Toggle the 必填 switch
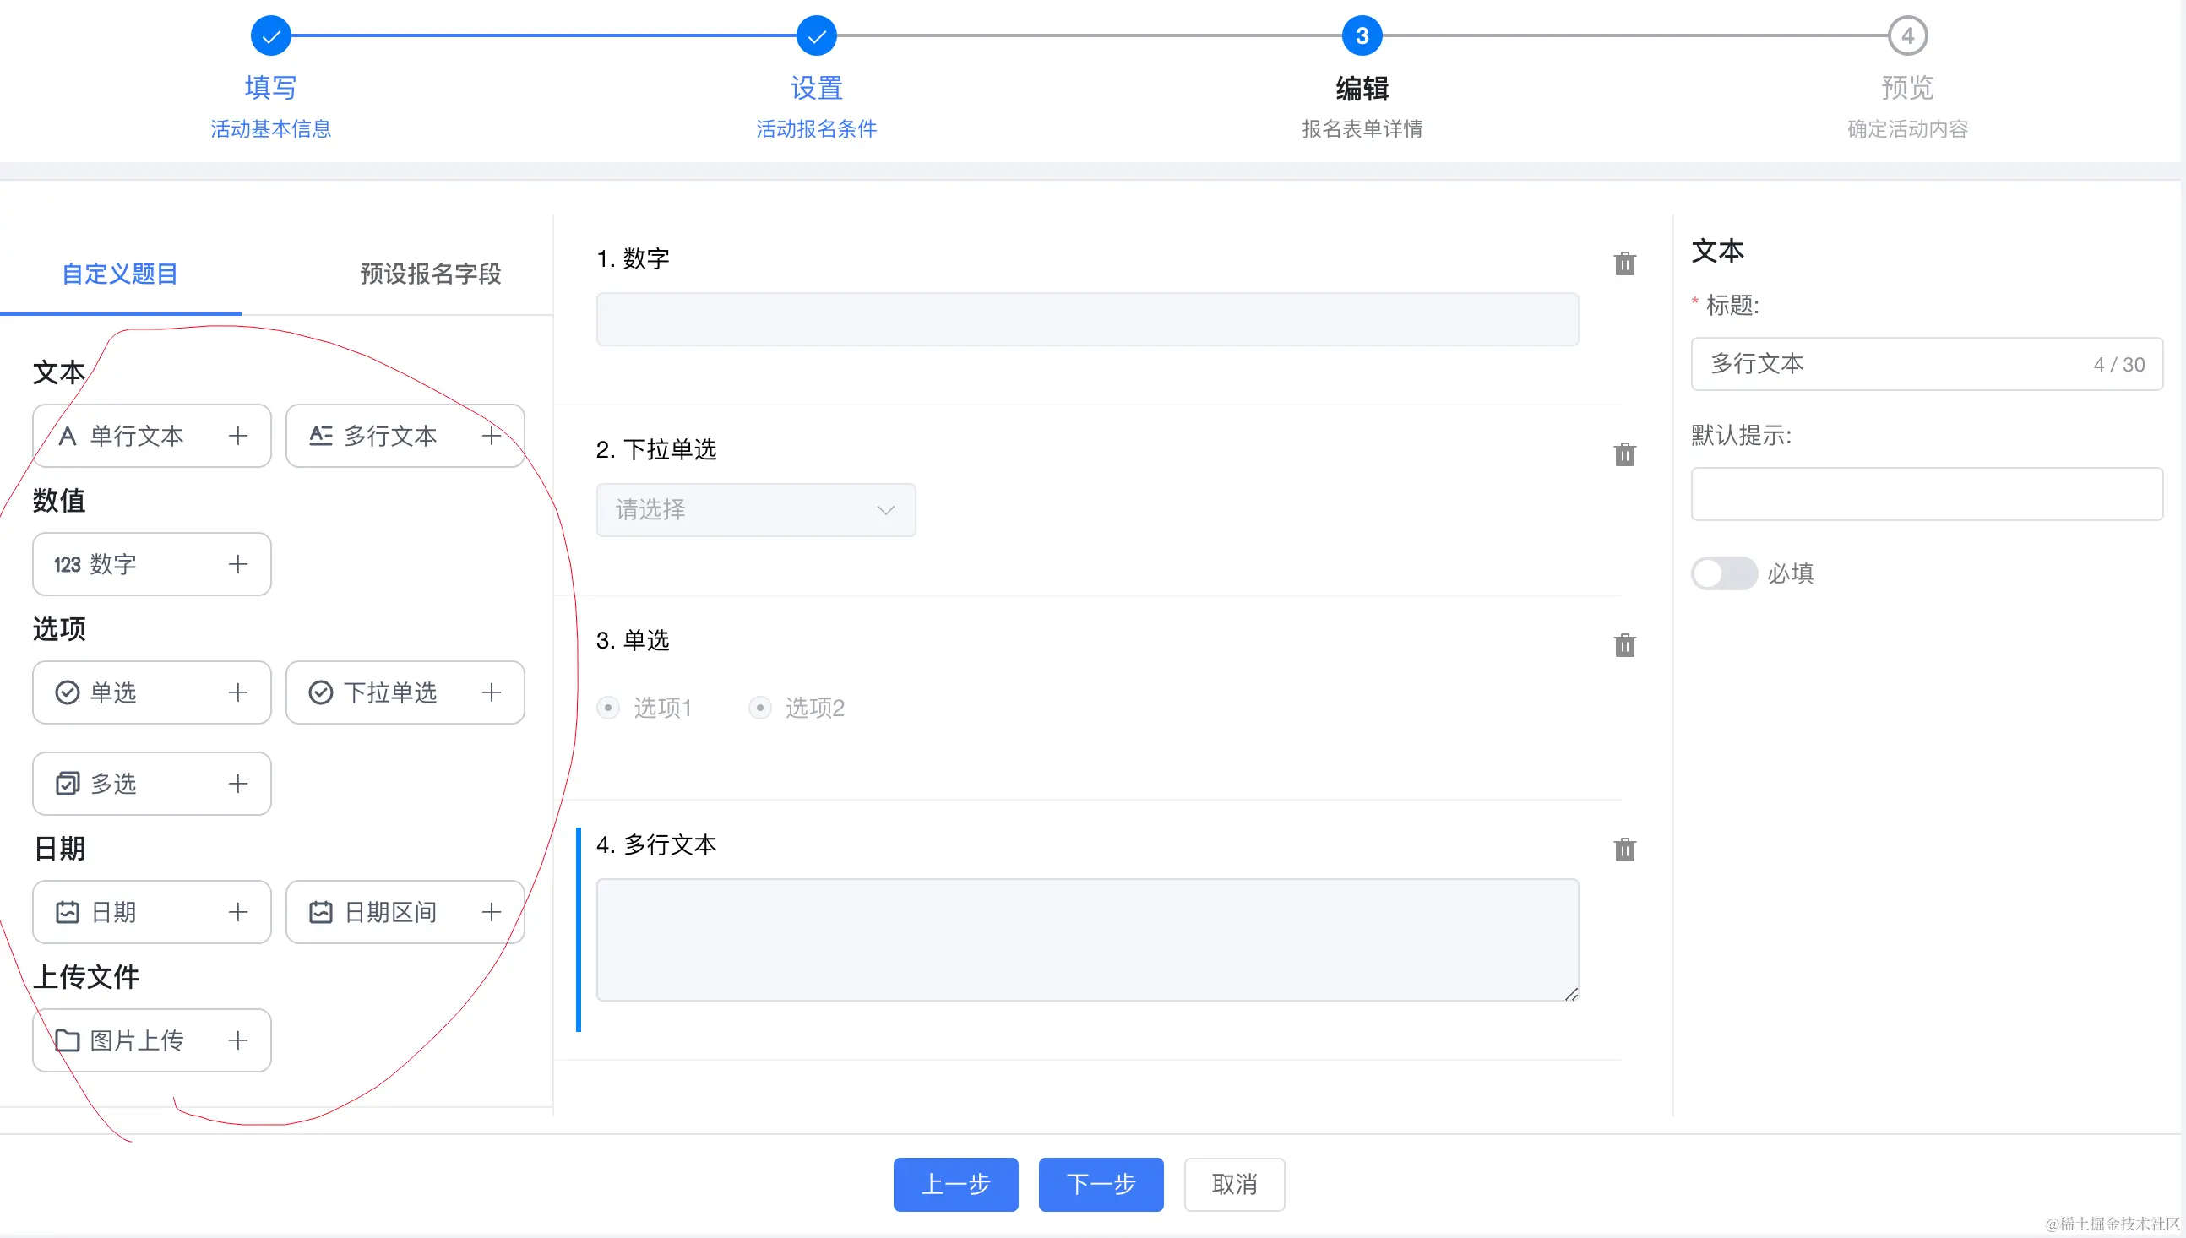Screen dimensions: 2186x1238 (x=1723, y=574)
